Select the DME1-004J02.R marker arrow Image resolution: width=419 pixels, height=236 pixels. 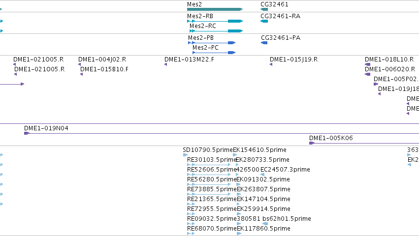pos(79,64)
